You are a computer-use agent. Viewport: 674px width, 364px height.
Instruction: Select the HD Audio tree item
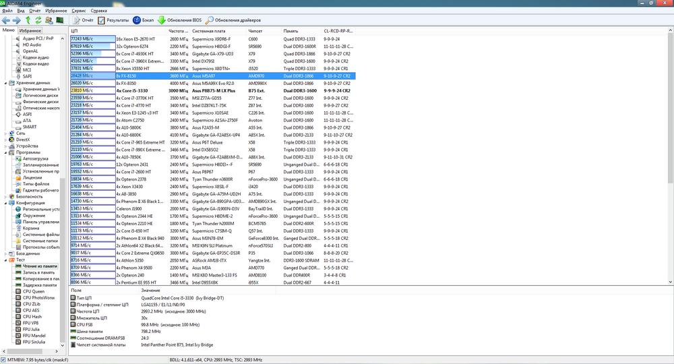coord(32,44)
